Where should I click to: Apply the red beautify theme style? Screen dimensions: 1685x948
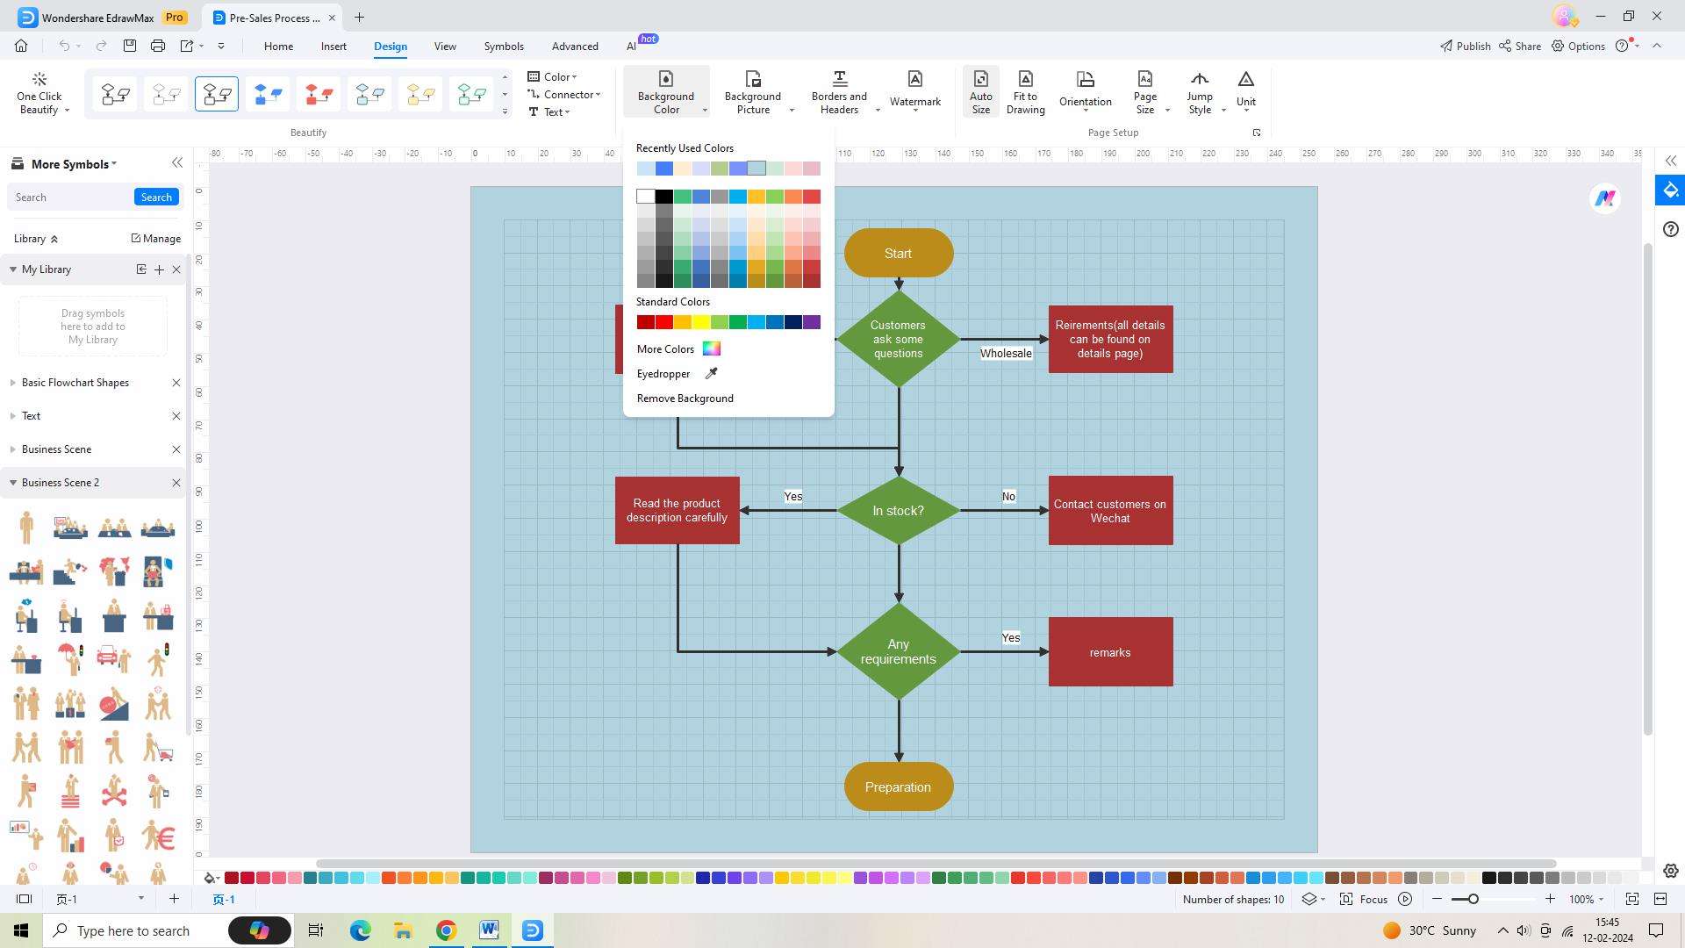click(319, 94)
